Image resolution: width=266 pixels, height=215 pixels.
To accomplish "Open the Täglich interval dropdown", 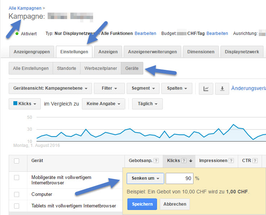I will point(147,104).
